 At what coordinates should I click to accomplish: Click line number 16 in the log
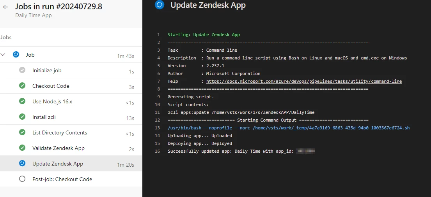[x=157, y=151]
